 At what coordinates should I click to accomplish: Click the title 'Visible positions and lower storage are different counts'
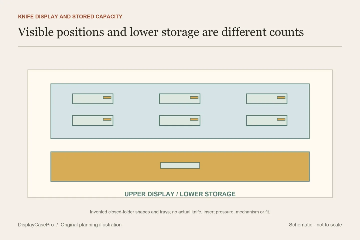[161, 32]
